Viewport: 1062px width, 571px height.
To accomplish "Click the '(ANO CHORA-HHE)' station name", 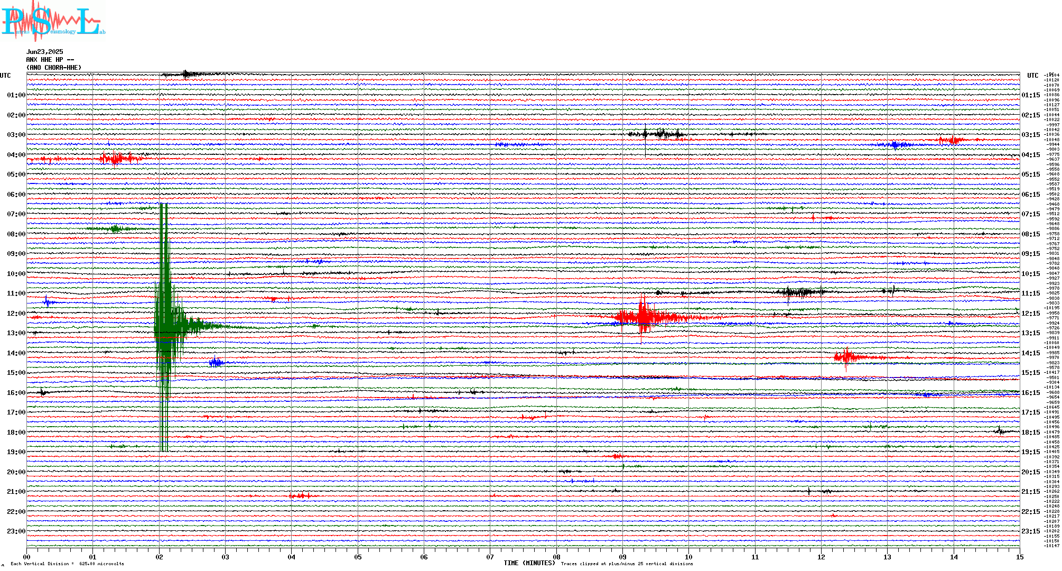I will coord(54,68).
